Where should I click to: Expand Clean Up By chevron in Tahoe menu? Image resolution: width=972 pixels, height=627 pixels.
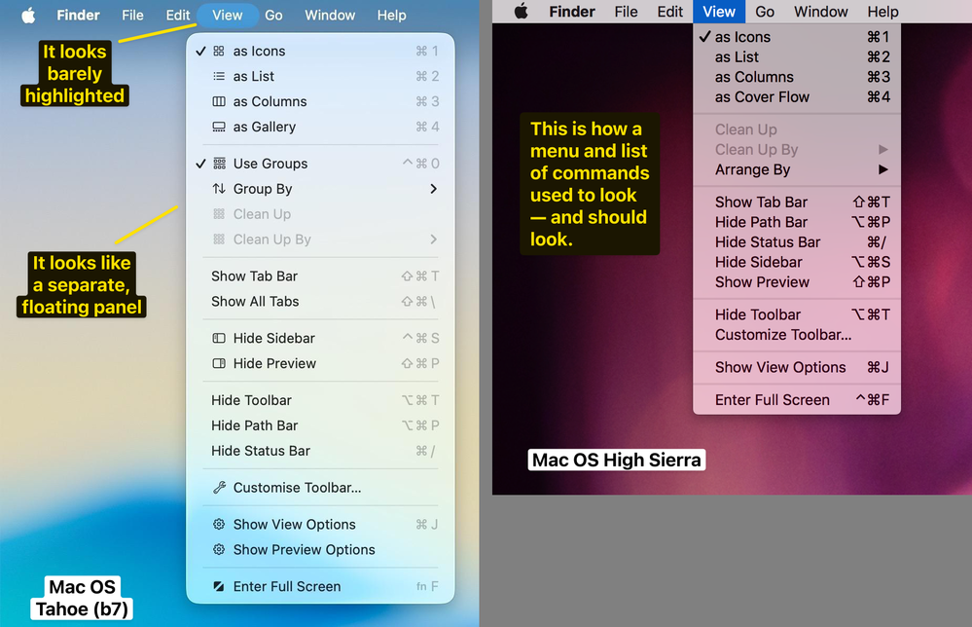click(433, 240)
